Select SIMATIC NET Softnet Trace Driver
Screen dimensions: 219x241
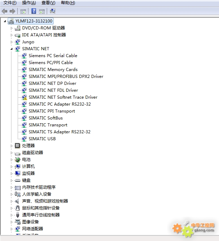[63, 97]
